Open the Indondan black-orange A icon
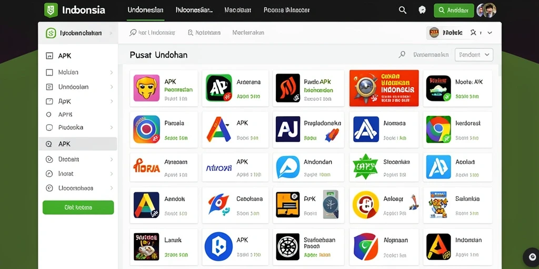This screenshot has width=539, height=269. point(438,247)
